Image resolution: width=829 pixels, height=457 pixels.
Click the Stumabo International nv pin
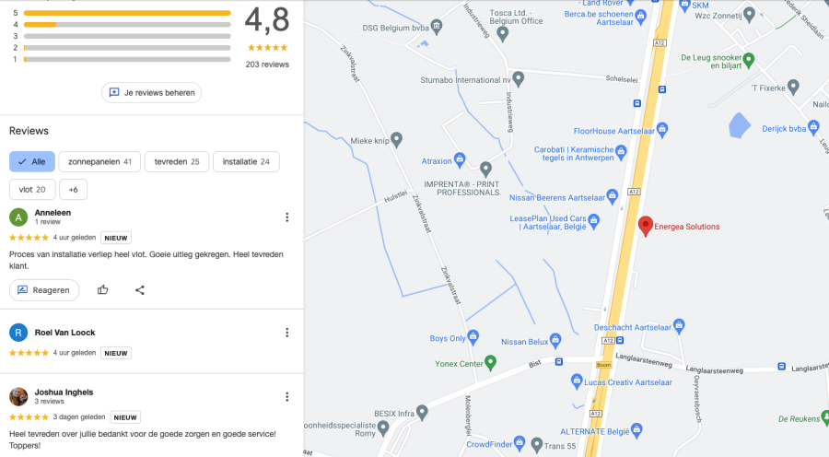518,79
